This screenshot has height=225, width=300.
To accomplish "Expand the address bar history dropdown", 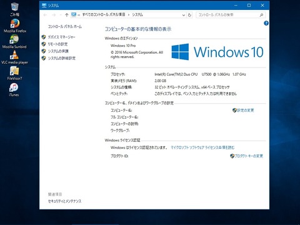I will [184, 15].
